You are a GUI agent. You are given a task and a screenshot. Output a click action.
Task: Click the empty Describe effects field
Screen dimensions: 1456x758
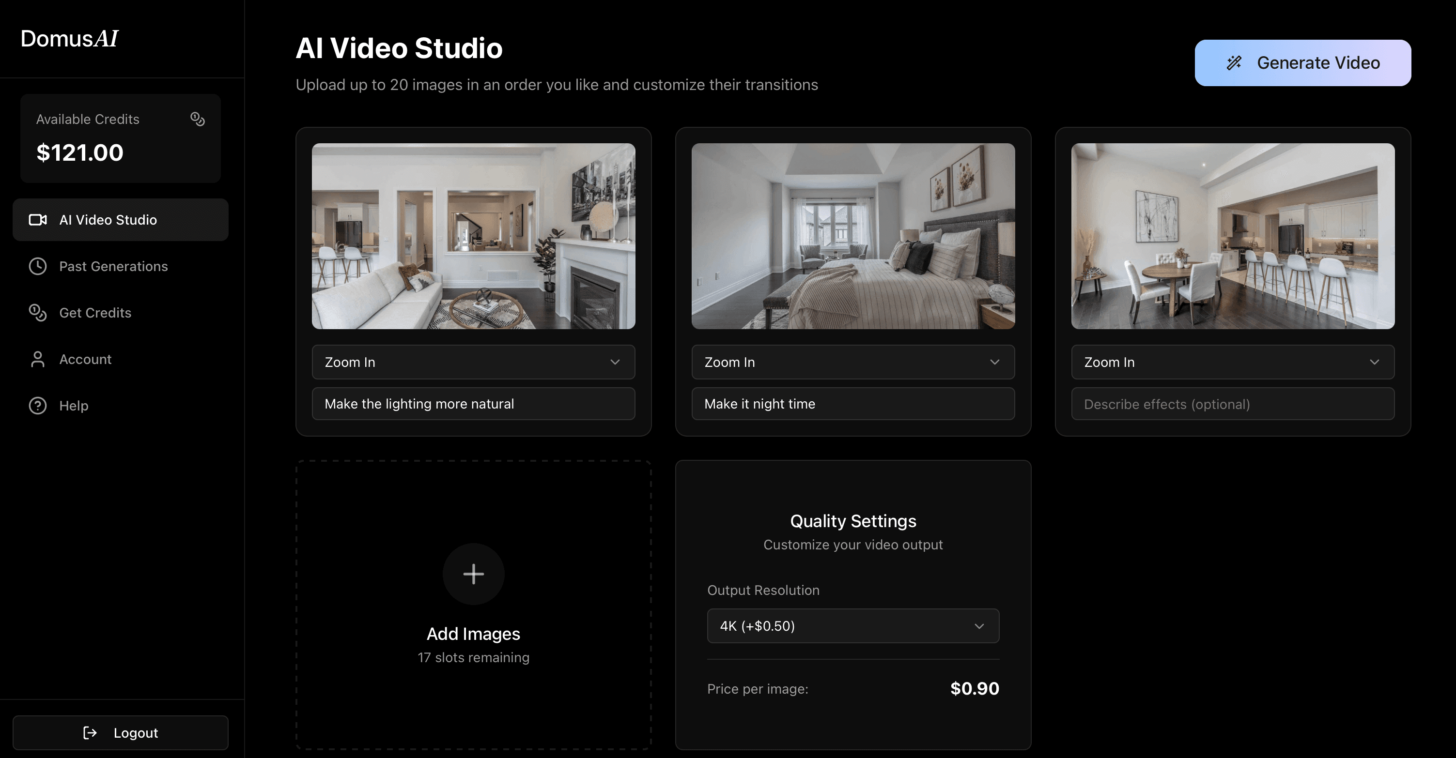1233,404
